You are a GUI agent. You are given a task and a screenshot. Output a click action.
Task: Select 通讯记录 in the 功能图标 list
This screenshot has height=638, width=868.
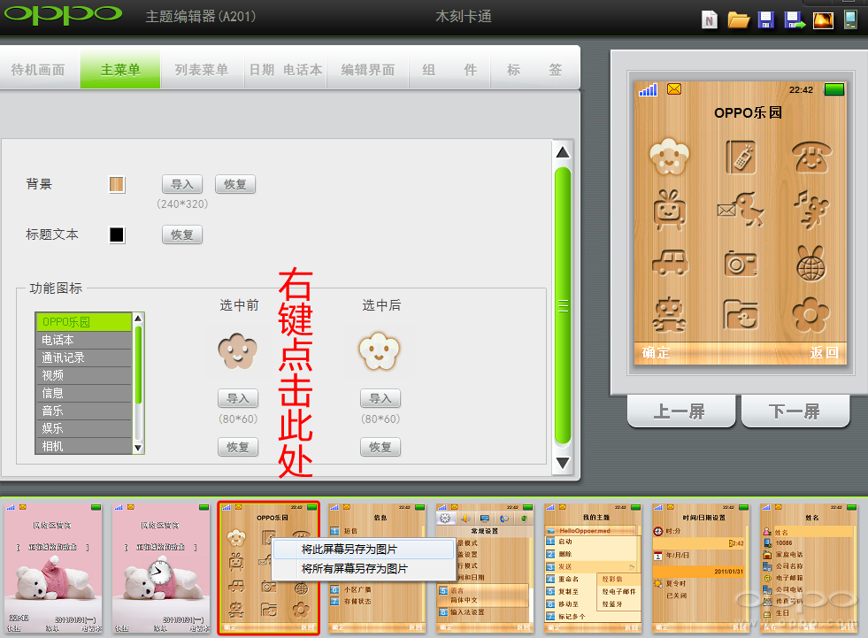pyautogui.click(x=84, y=357)
